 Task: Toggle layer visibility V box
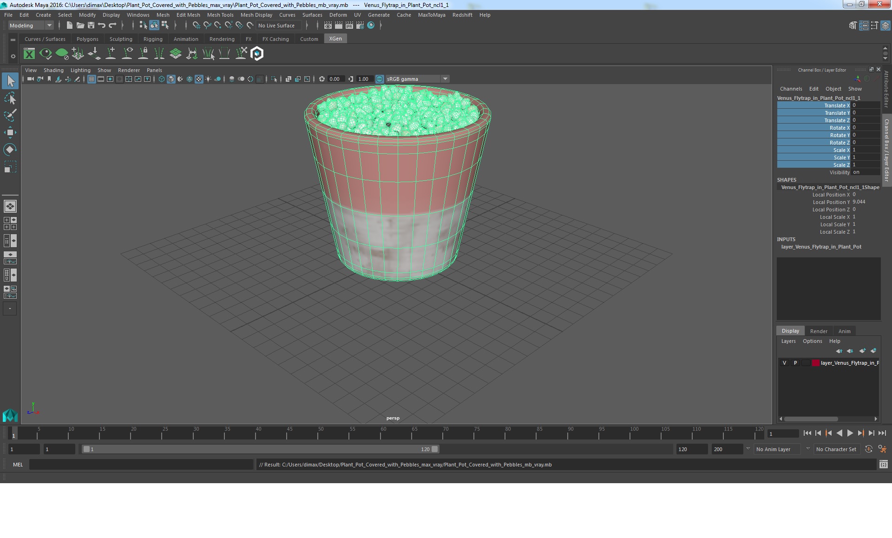tap(785, 363)
